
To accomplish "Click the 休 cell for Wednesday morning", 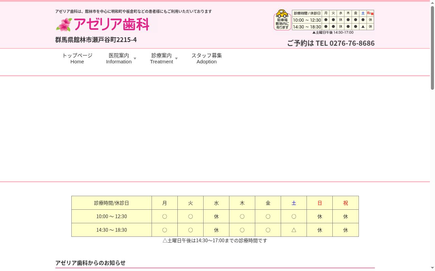I will [216, 216].
